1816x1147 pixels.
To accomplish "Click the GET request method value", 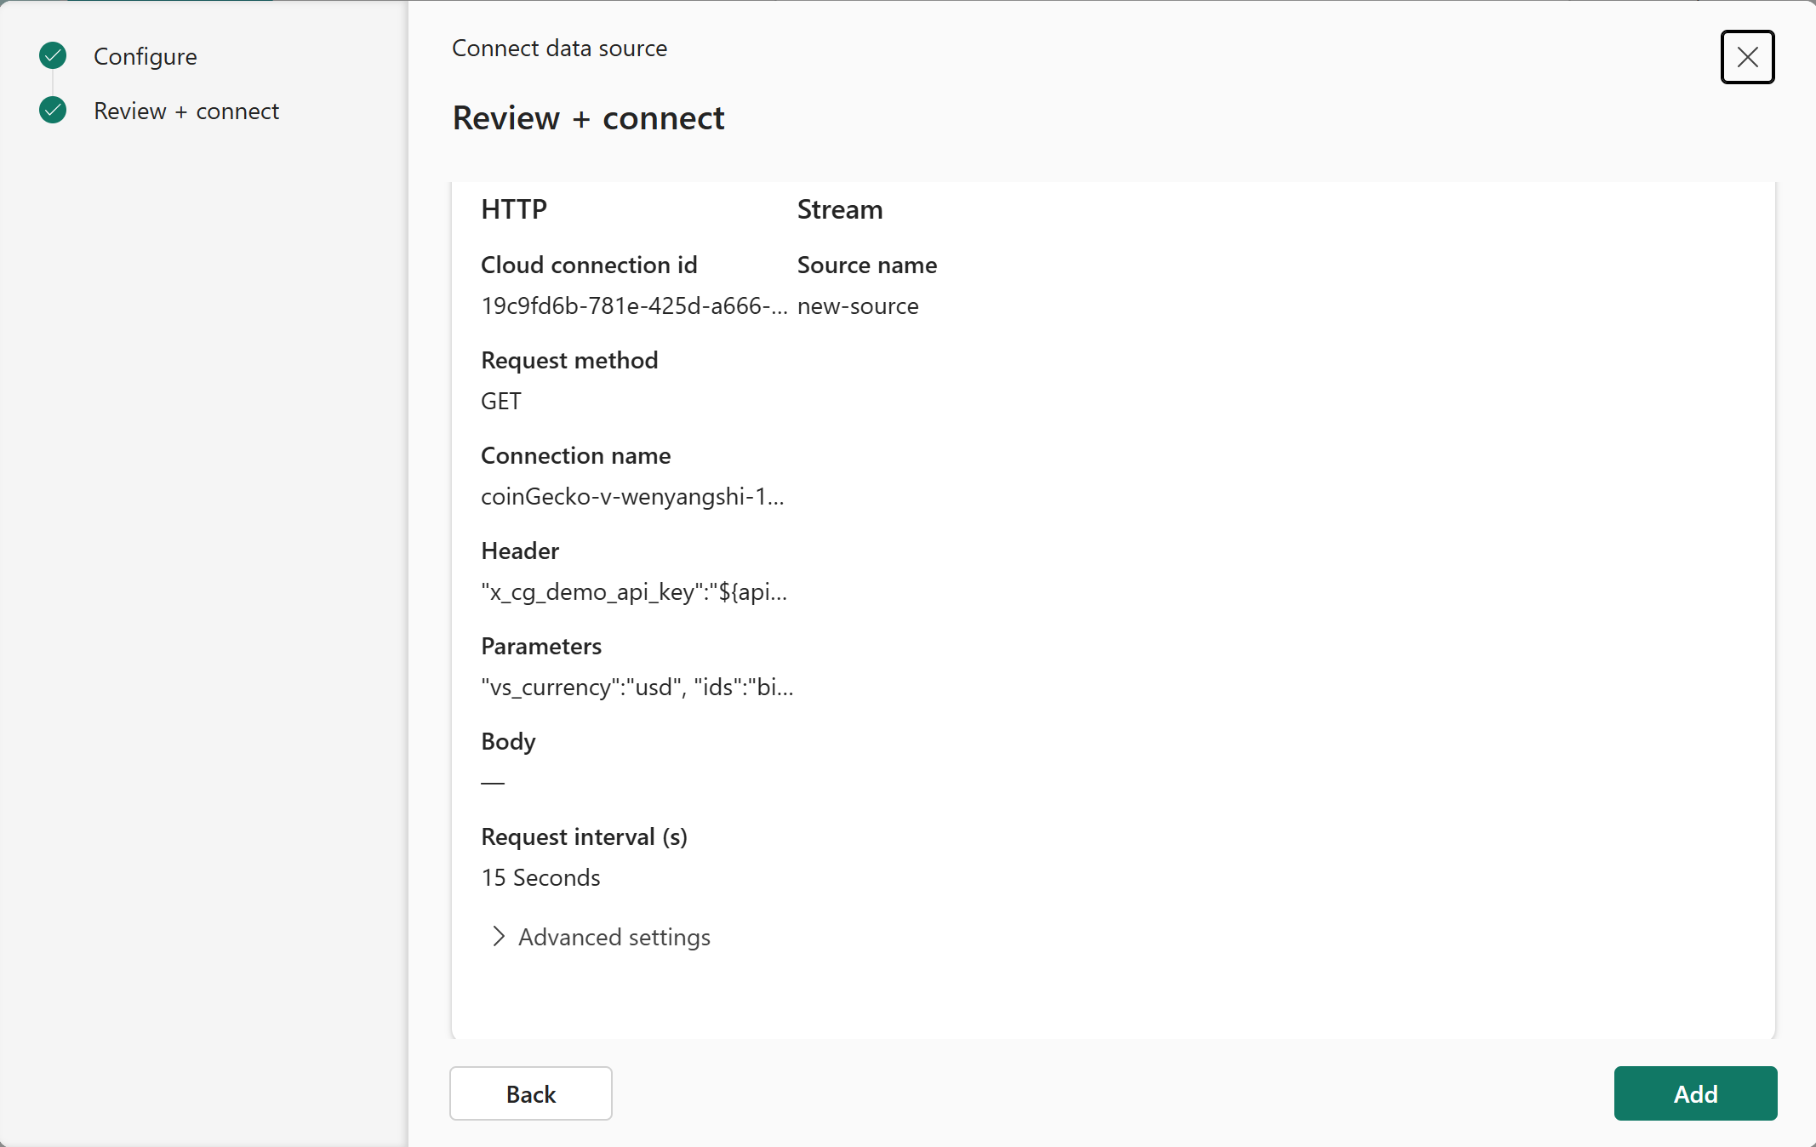I will pos(501,401).
